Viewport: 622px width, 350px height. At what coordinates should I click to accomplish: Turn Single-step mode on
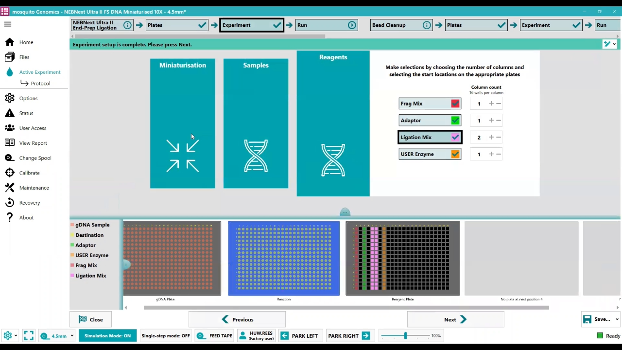(x=165, y=335)
